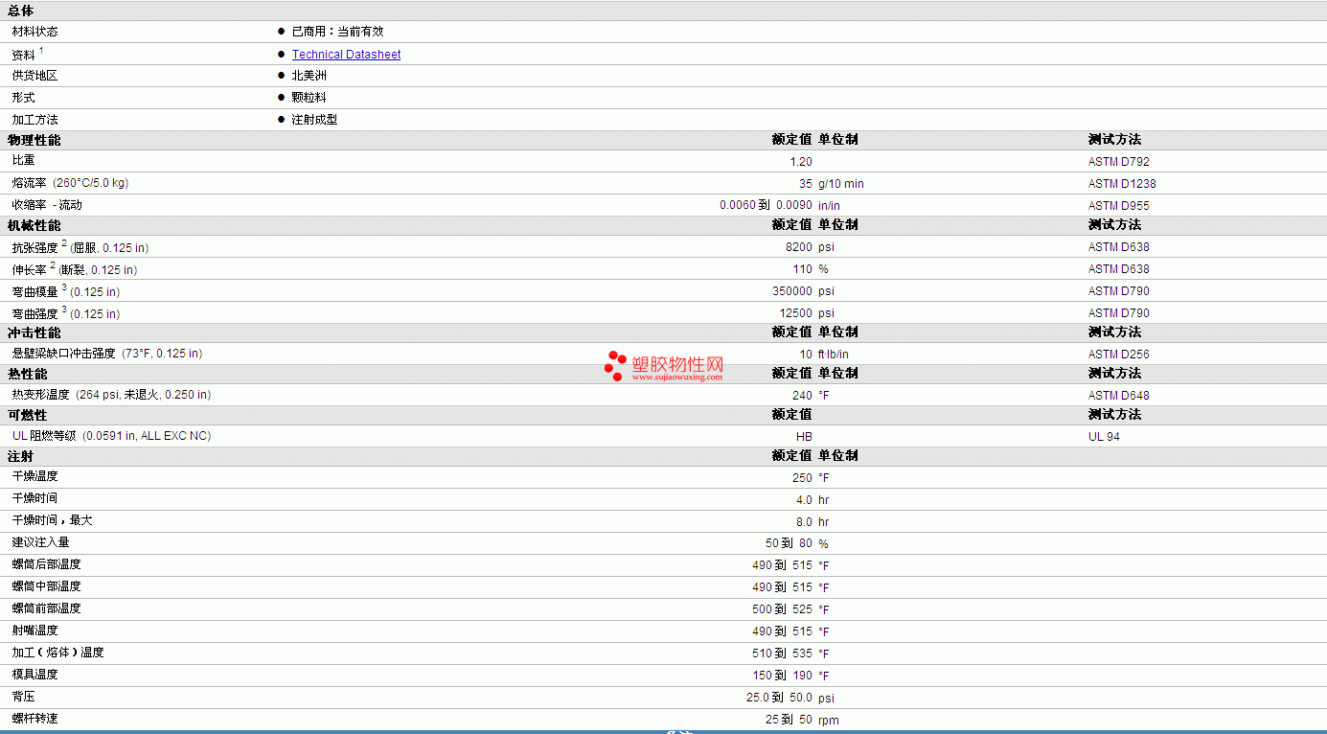Click the 弯曲模量 row label
Image resolution: width=1327 pixels, height=734 pixels.
(65, 291)
